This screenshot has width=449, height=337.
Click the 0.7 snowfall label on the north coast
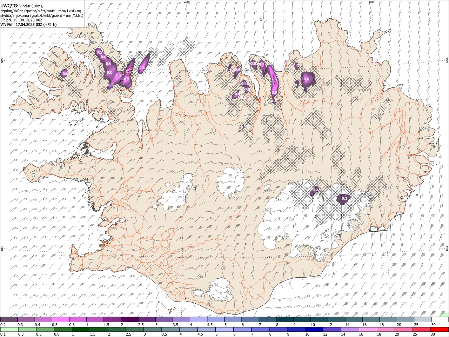[x=261, y=64]
